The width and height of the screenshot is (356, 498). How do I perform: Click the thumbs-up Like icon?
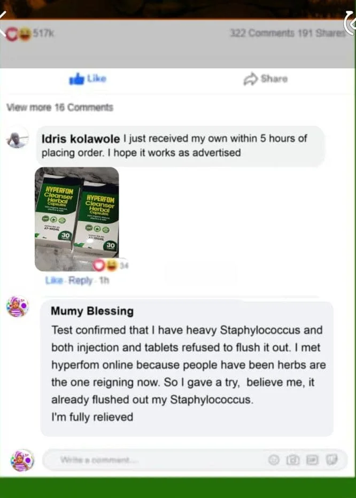pos(77,79)
